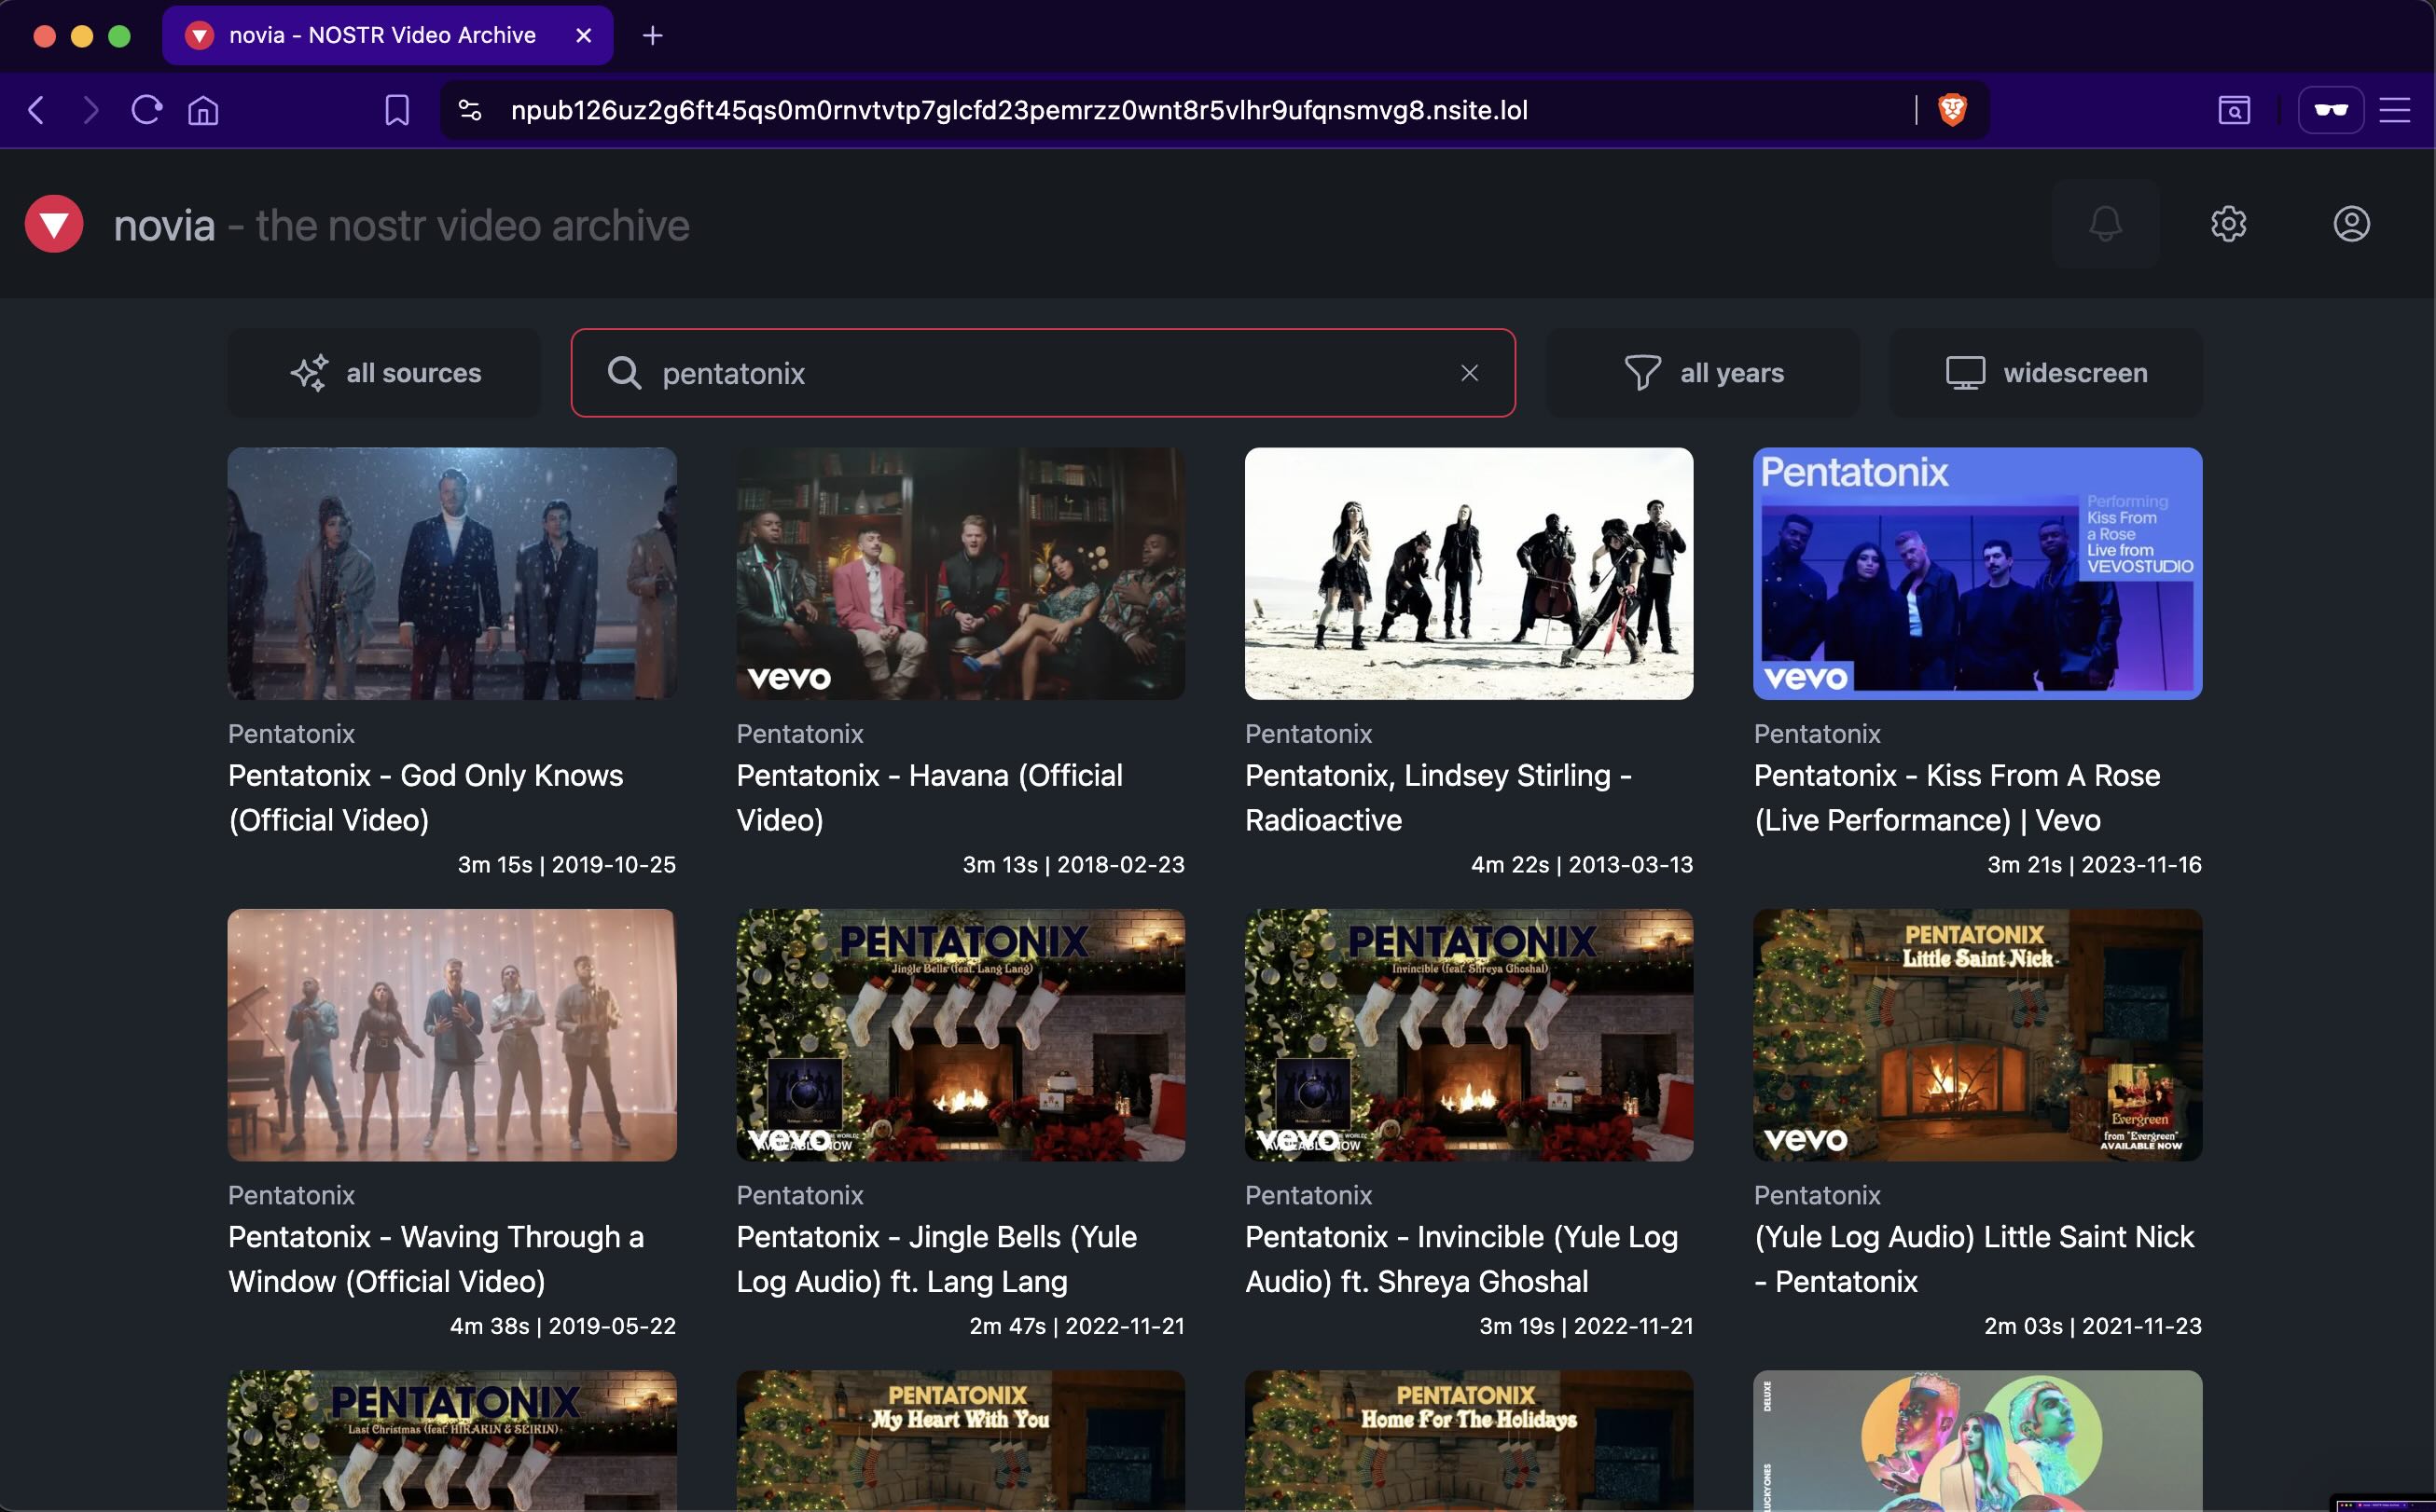
Task: Click the browser back arrow
Action: click(36, 110)
